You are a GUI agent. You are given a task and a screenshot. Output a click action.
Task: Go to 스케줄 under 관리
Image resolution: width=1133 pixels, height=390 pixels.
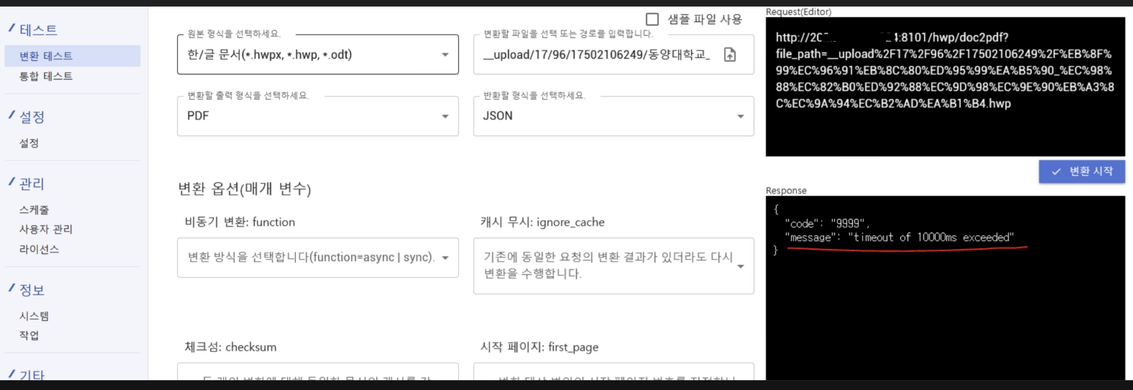click(x=34, y=209)
